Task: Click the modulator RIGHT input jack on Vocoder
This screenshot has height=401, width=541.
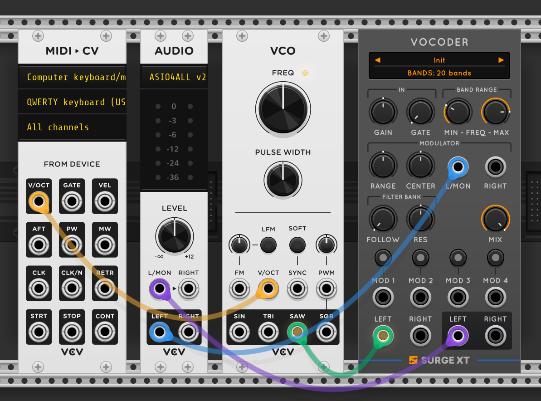Action: pyautogui.click(x=495, y=167)
